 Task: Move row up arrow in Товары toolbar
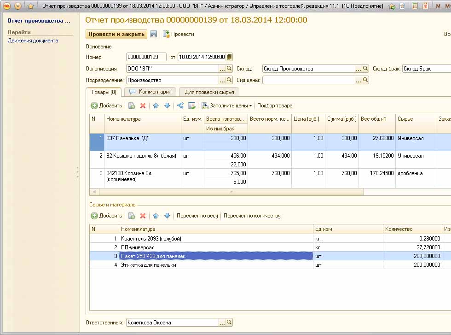tap(156, 106)
